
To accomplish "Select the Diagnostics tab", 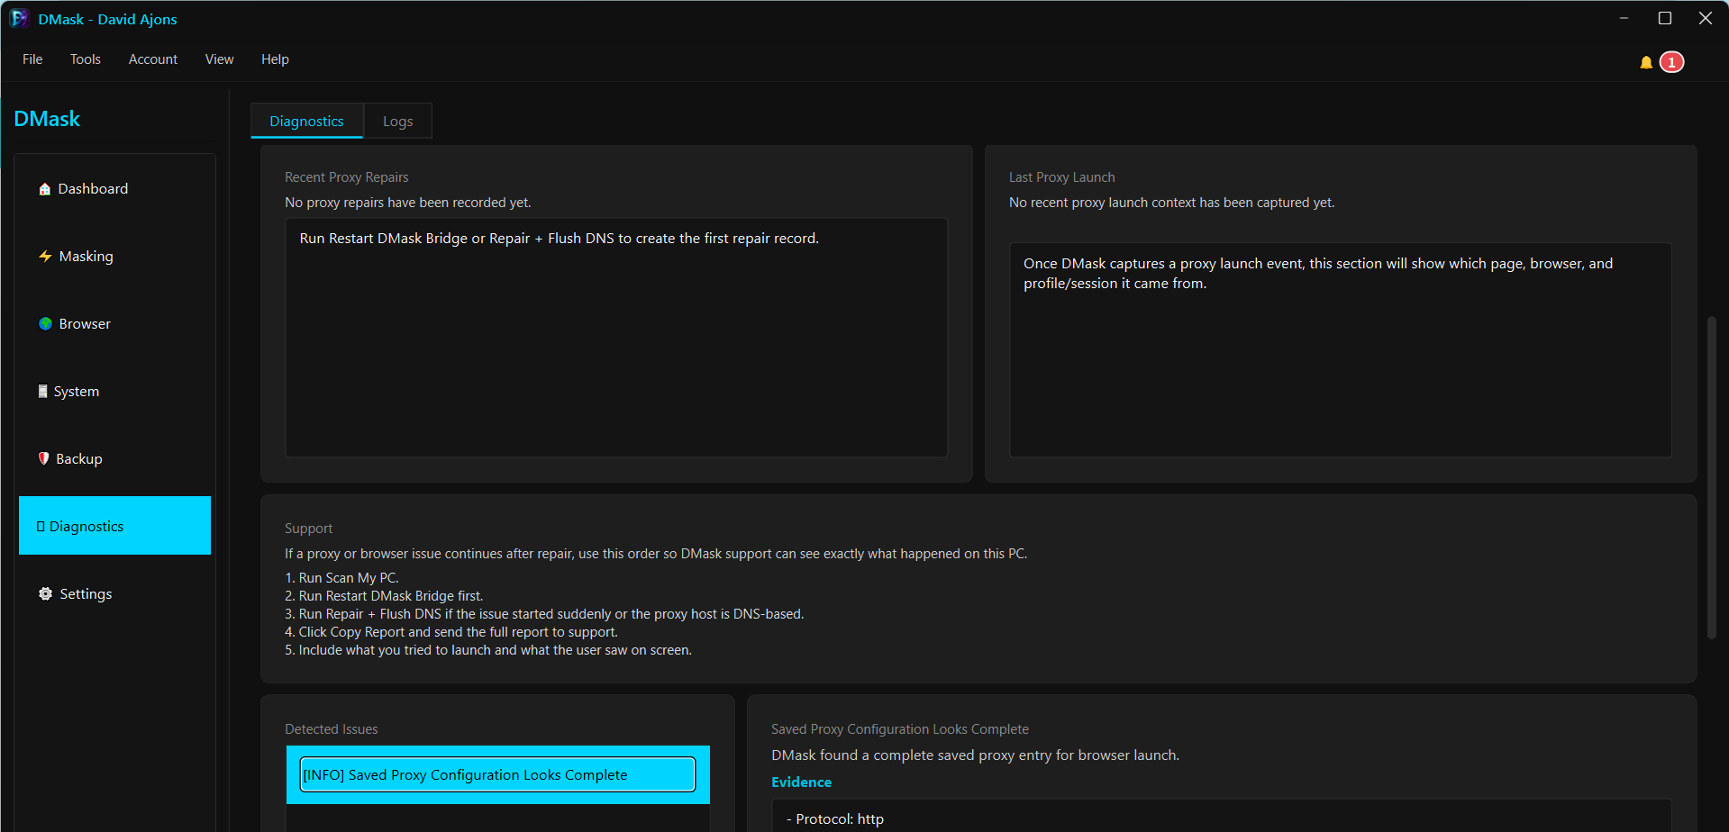I will point(306,121).
